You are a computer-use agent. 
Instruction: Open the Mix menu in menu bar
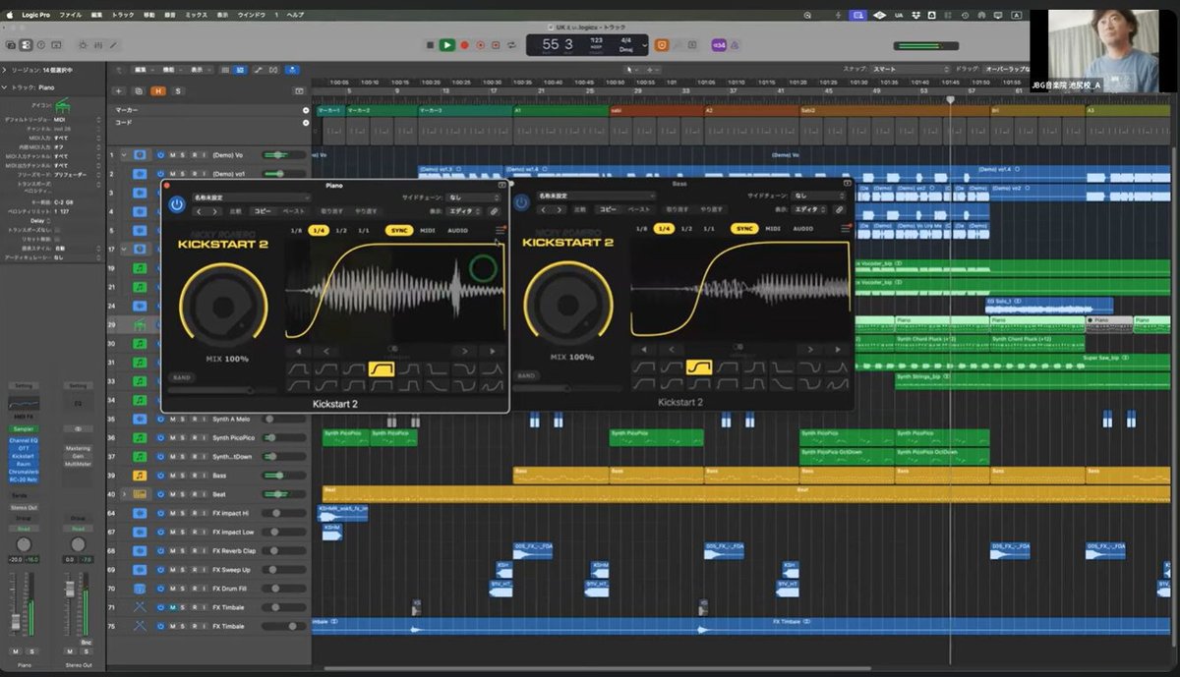tap(197, 16)
